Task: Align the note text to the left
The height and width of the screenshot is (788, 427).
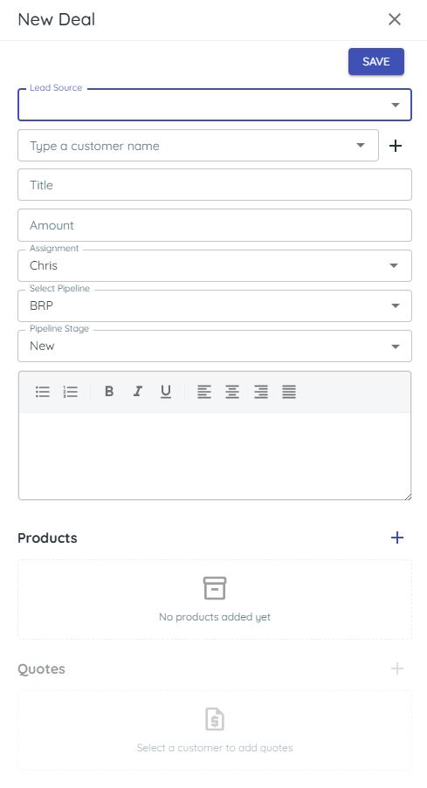Action: (x=203, y=392)
